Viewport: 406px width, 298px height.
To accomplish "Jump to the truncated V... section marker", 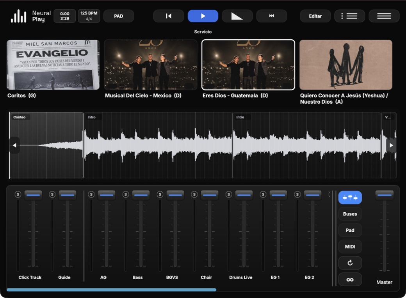I will pos(388,117).
